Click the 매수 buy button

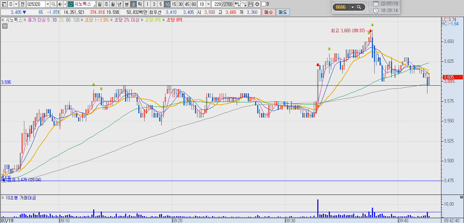pos(268,12)
